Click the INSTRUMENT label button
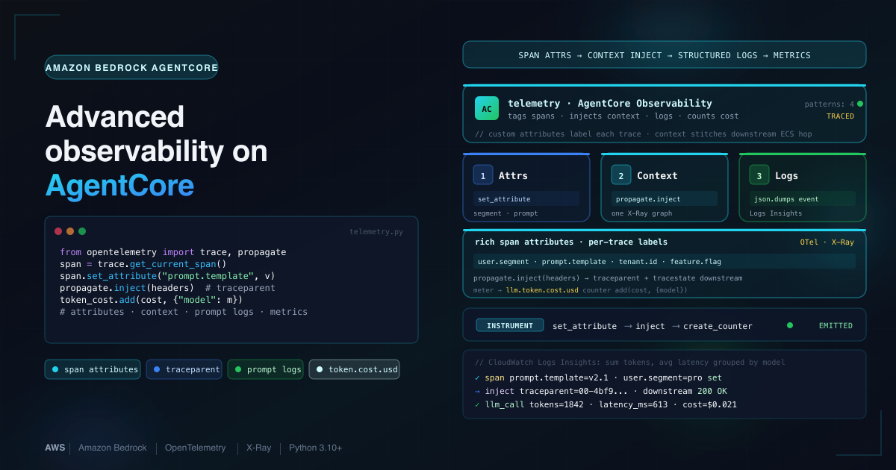 click(510, 325)
